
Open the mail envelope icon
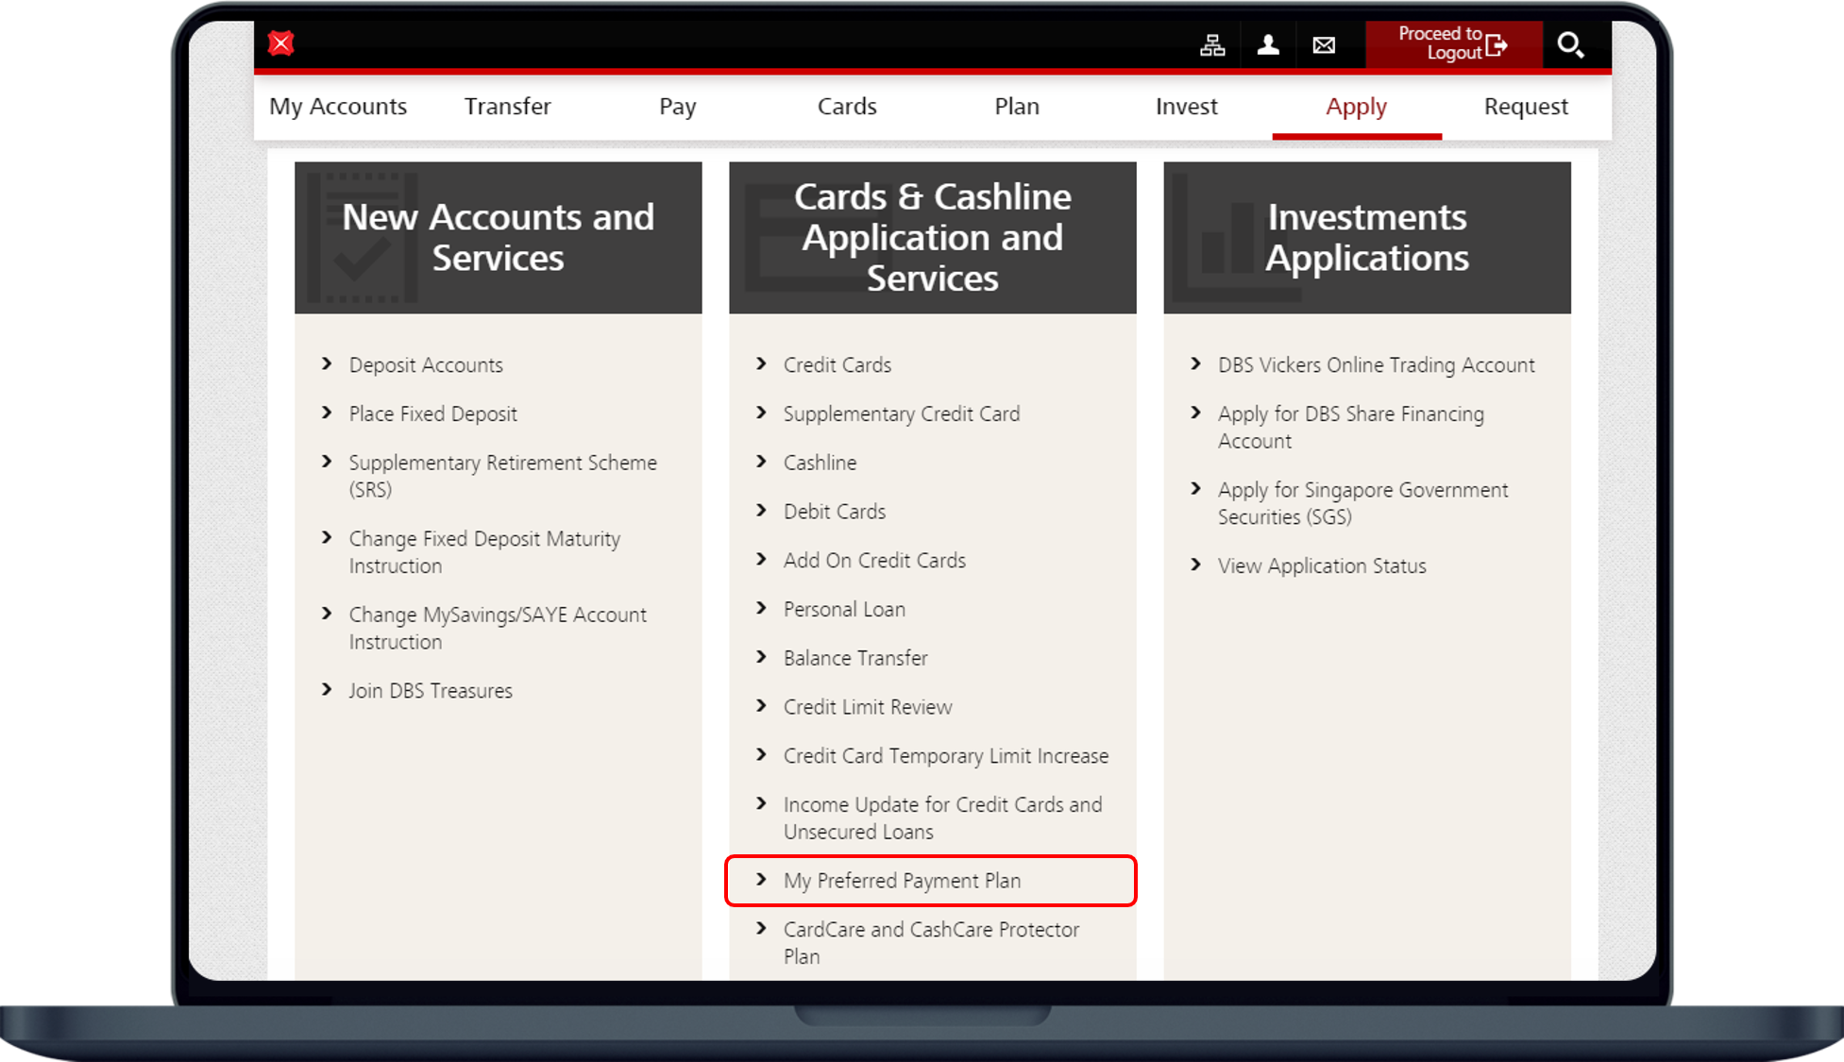[1324, 44]
